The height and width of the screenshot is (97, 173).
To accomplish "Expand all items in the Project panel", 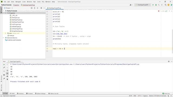I will click(x=35, y=8).
